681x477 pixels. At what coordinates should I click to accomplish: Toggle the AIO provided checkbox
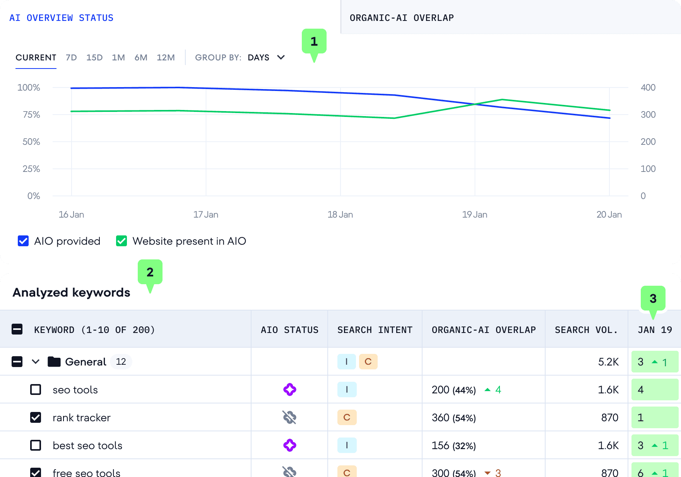(x=23, y=241)
